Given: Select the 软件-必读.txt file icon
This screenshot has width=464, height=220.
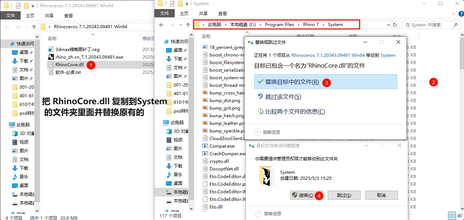Looking at the screenshot, I should click(51, 72).
